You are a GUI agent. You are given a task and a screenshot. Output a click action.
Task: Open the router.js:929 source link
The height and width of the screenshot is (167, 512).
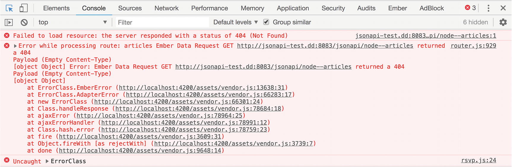coord(473,46)
